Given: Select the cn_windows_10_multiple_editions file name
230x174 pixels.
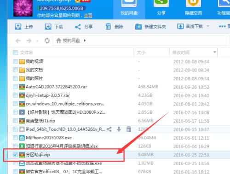Looking at the screenshot, I should click(x=65, y=104).
